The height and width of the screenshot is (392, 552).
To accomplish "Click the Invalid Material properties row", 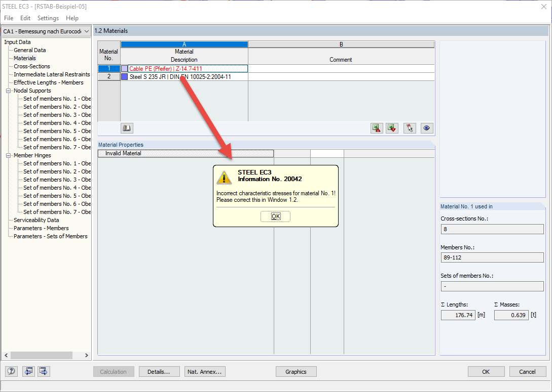I will [186, 153].
